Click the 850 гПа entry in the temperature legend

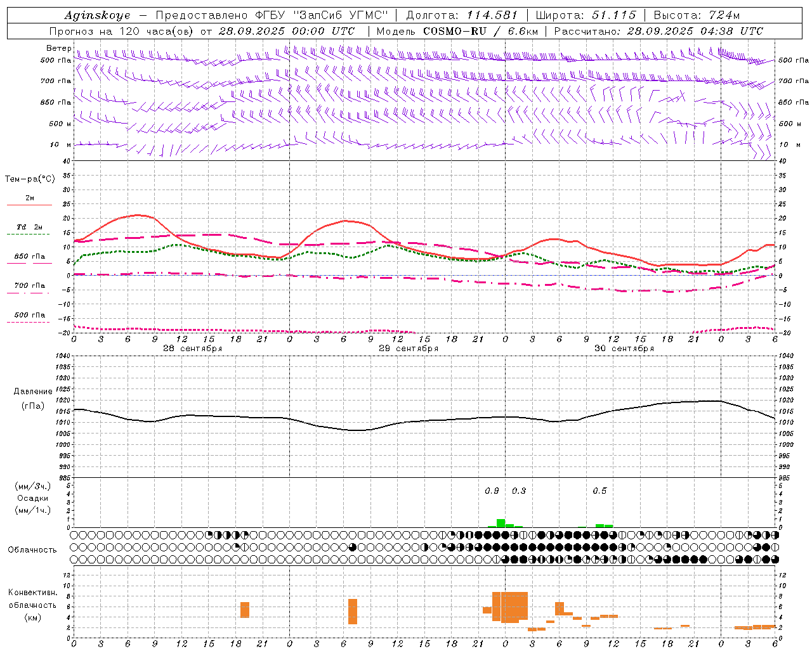click(30, 256)
